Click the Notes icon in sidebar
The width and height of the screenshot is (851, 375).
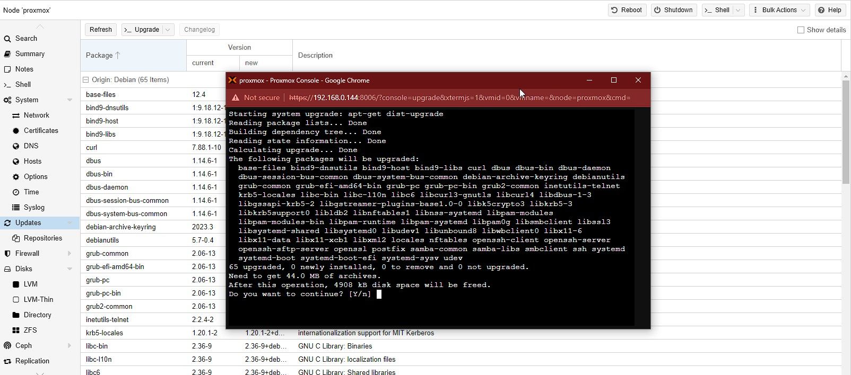tap(7, 69)
